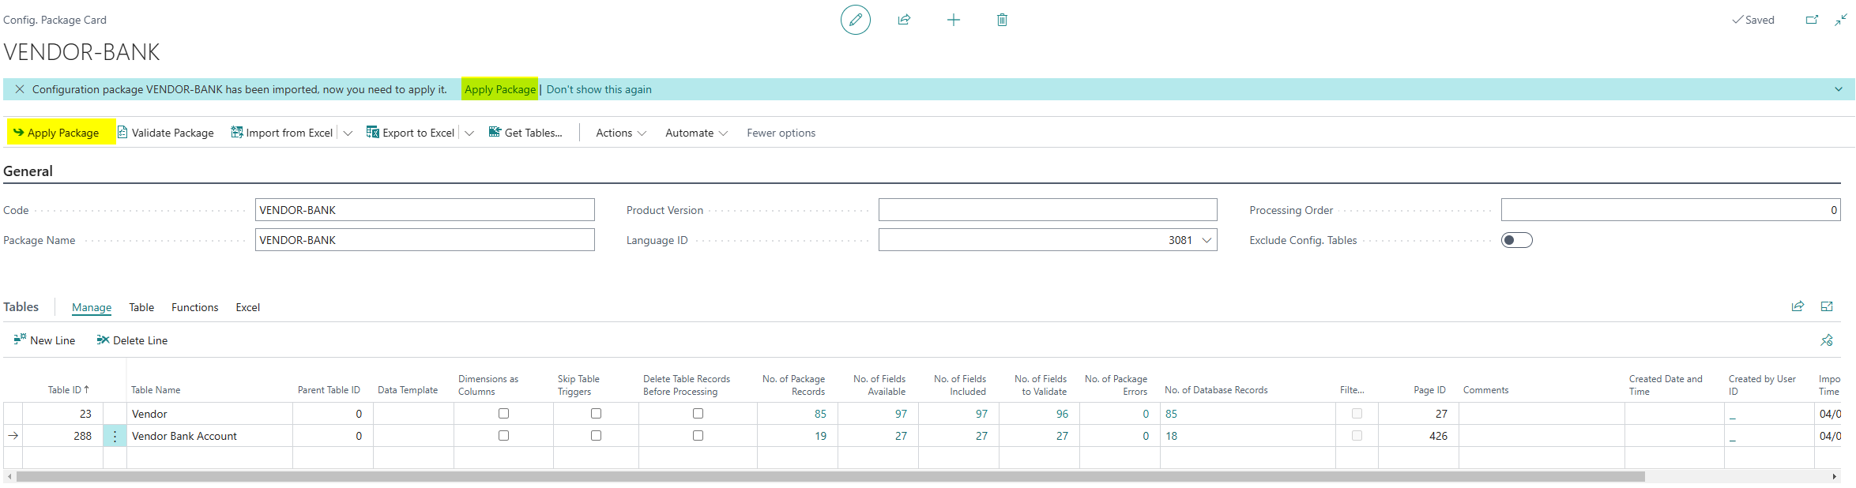
Task: Open row menu for Vendor Bank Account
Action: point(115,436)
